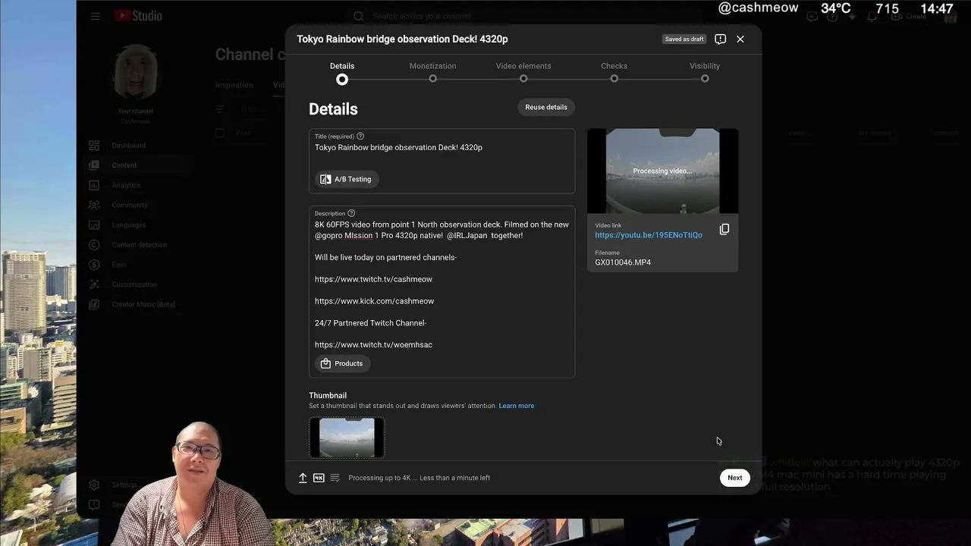This screenshot has height=546, width=971.
Task: Open the Learn more thumbnail link
Action: 517,406
